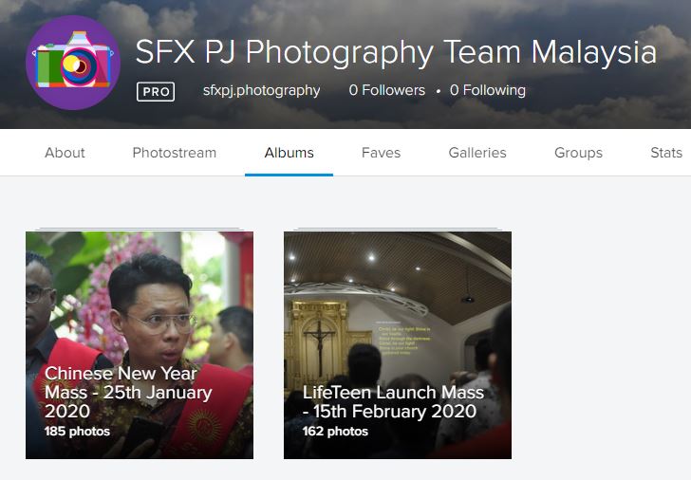
Task: Click the LifeTeen Launch Mass album title
Action: [393, 401]
